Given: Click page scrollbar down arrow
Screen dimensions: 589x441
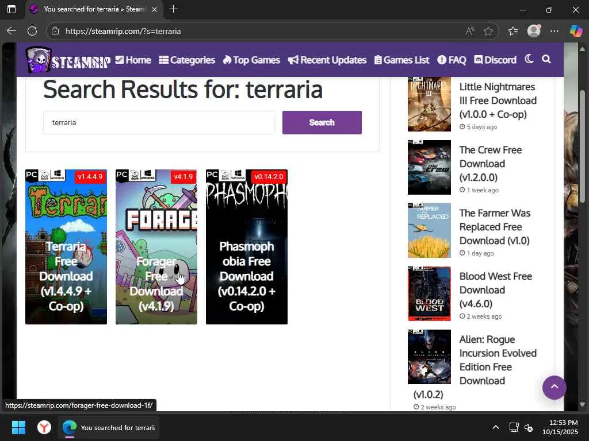Looking at the screenshot, I should 583,404.
